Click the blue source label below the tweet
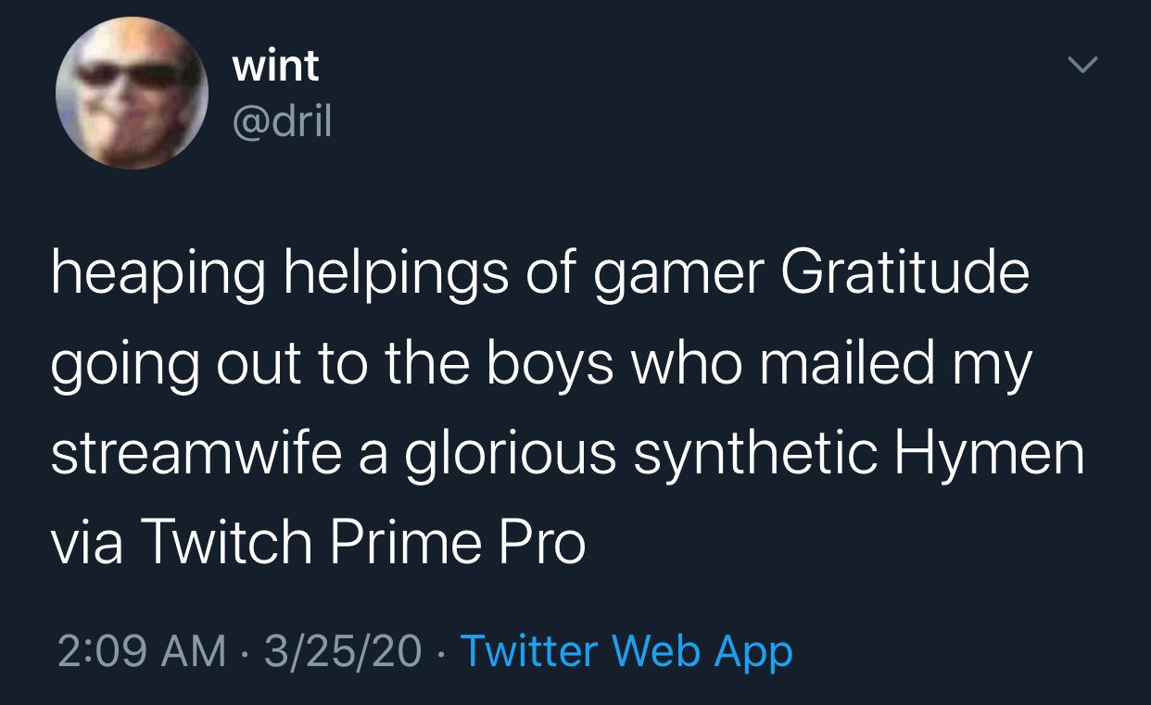Viewport: 1151px width, 705px height. [626, 651]
